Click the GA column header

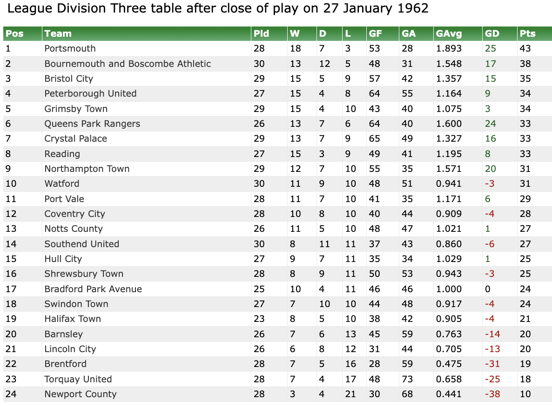(x=409, y=33)
